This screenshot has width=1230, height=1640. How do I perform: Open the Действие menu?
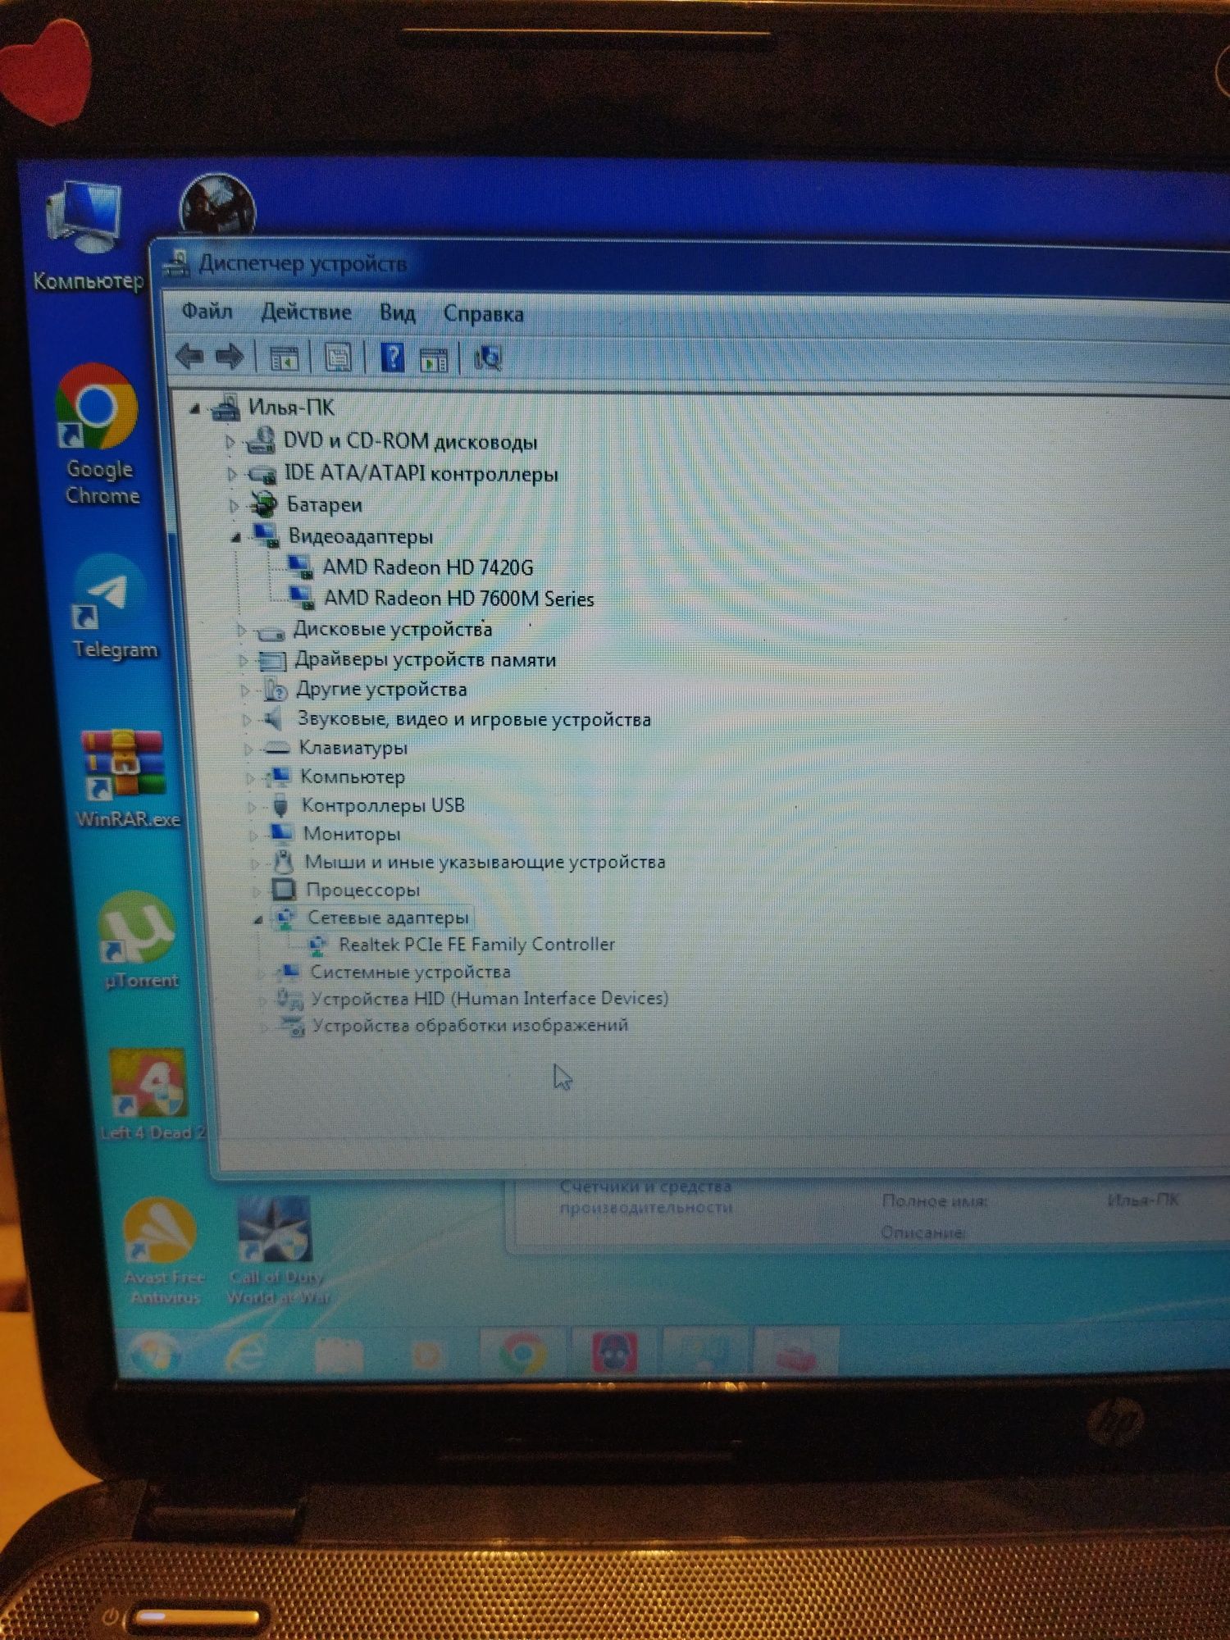click(x=306, y=312)
